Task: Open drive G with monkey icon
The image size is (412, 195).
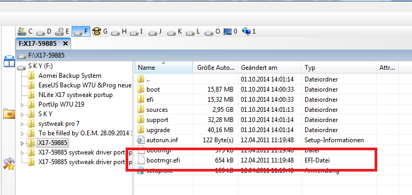Action: pyautogui.click(x=100, y=32)
